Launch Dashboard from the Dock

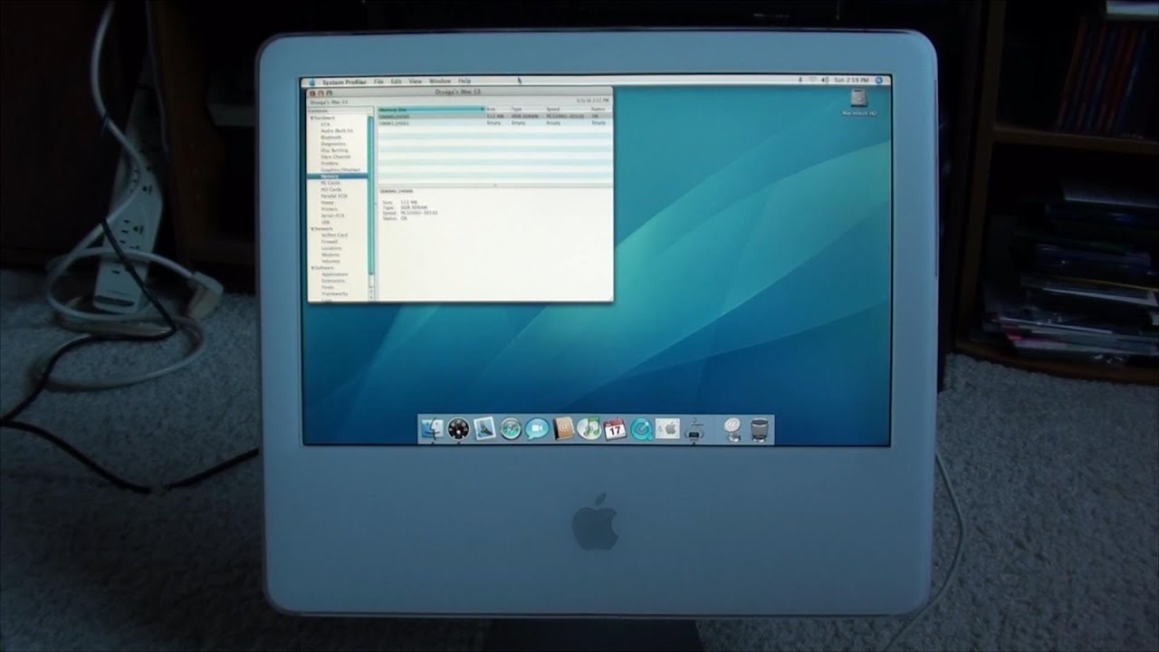click(x=458, y=428)
